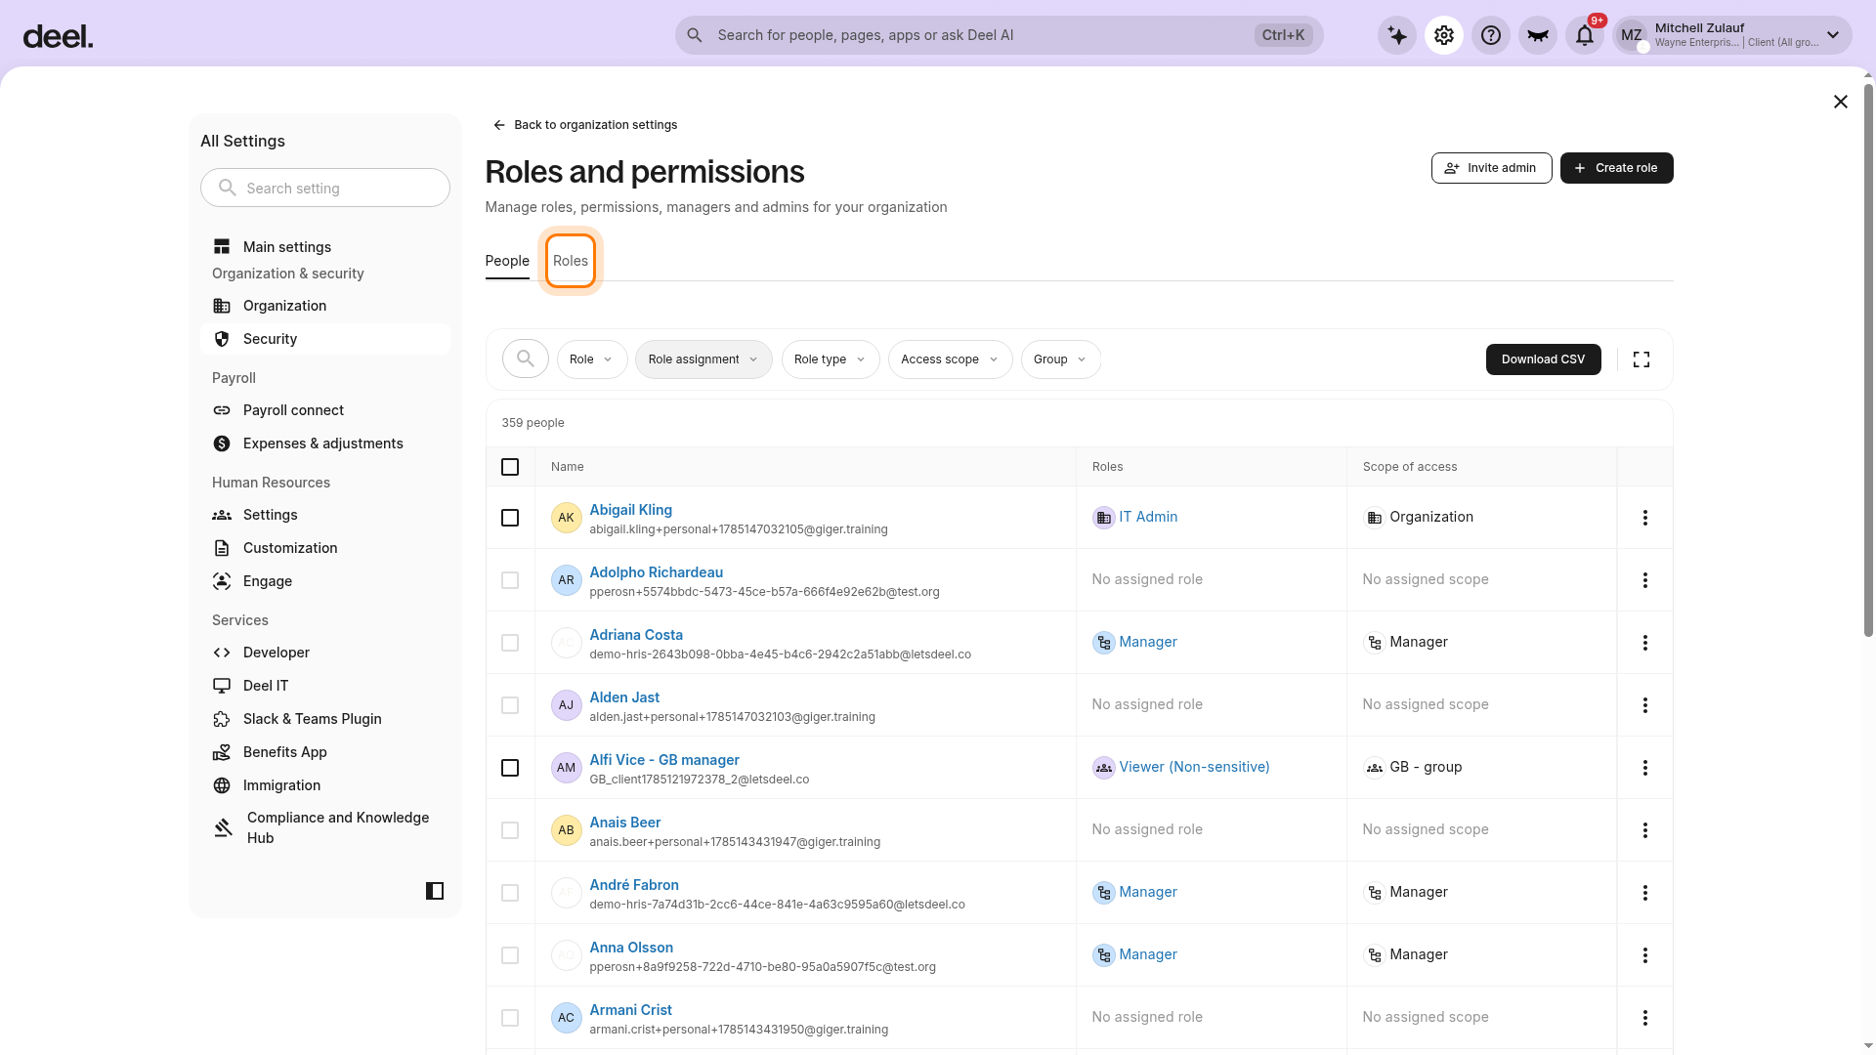Open Deel AI sparkle icon
The width and height of the screenshot is (1876, 1055).
[x=1397, y=35]
